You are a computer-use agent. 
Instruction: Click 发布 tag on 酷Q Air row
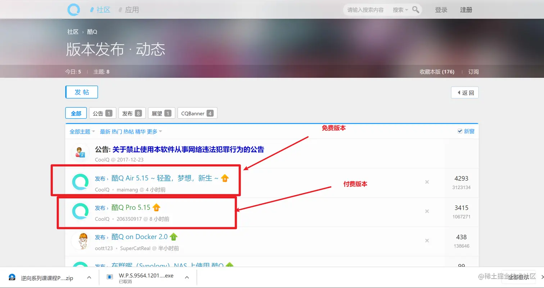click(100, 179)
